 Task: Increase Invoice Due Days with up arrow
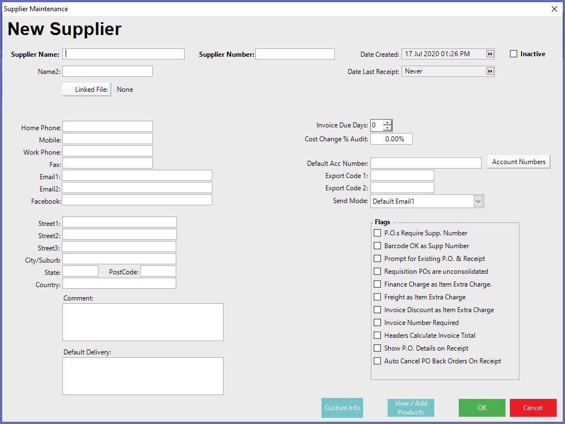(x=387, y=122)
